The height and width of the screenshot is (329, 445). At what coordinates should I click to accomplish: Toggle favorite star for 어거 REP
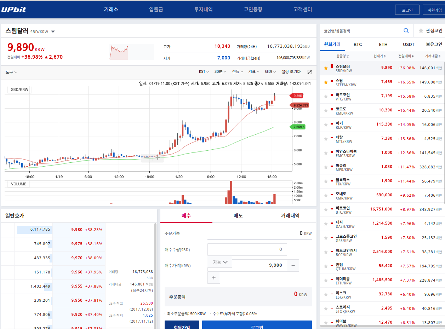326,125
